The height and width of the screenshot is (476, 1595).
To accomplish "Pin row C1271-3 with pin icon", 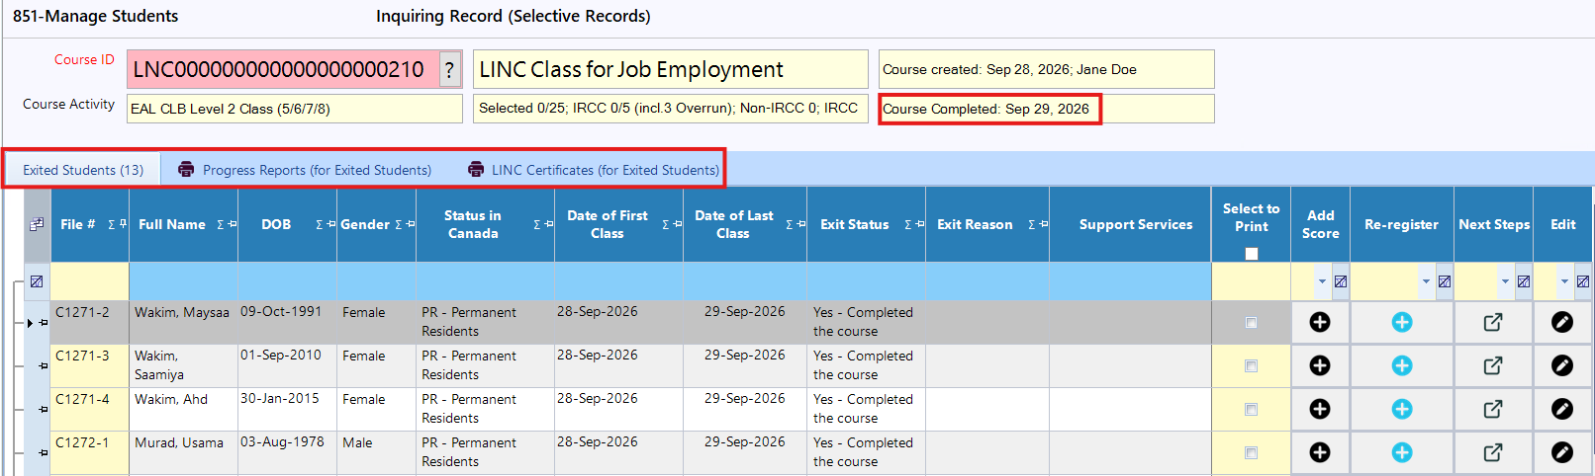I will [44, 366].
